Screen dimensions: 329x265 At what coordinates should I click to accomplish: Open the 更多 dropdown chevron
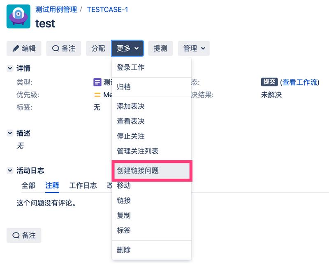pos(137,48)
